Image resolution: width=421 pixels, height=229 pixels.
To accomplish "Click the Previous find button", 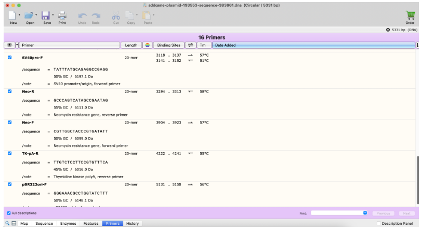I will 383,213.
